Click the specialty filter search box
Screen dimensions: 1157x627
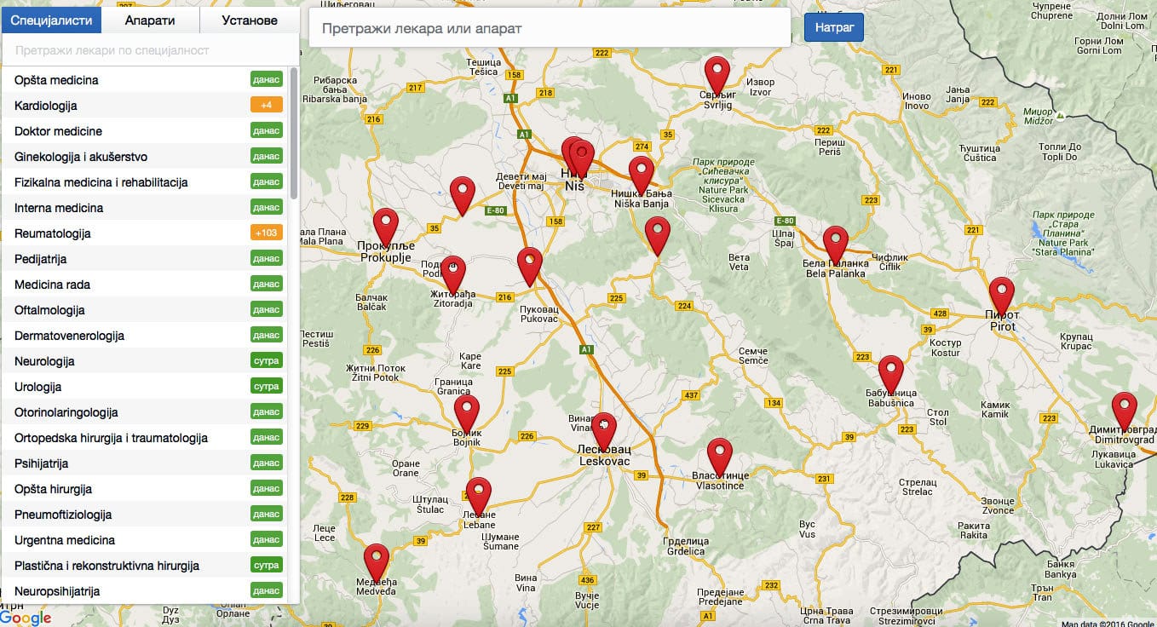pyautogui.click(x=150, y=50)
